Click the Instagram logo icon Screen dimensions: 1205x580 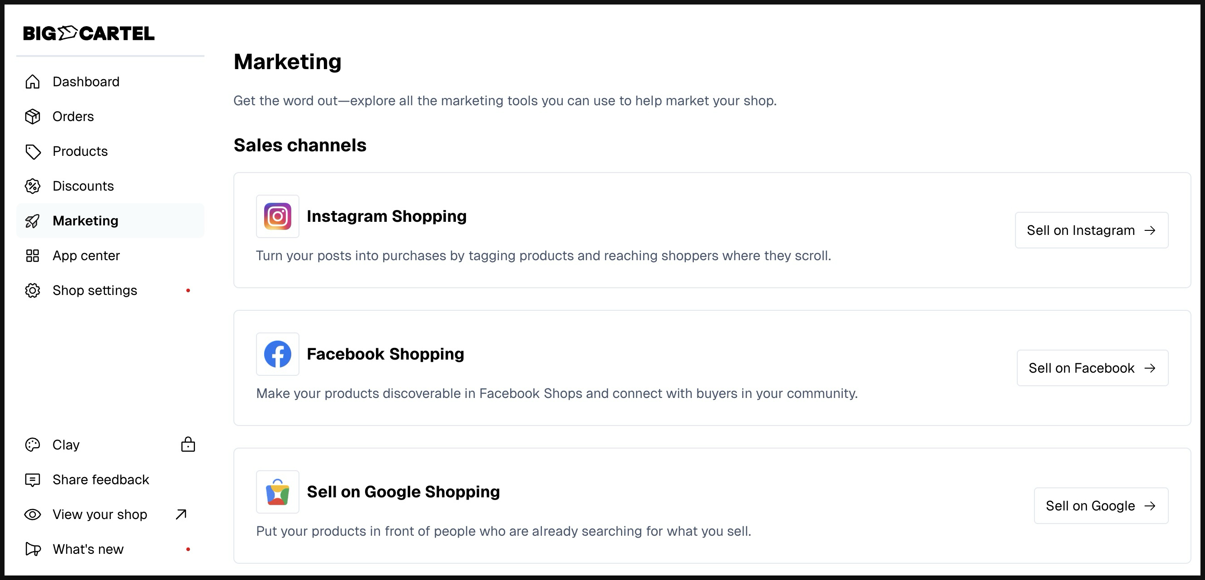(277, 216)
